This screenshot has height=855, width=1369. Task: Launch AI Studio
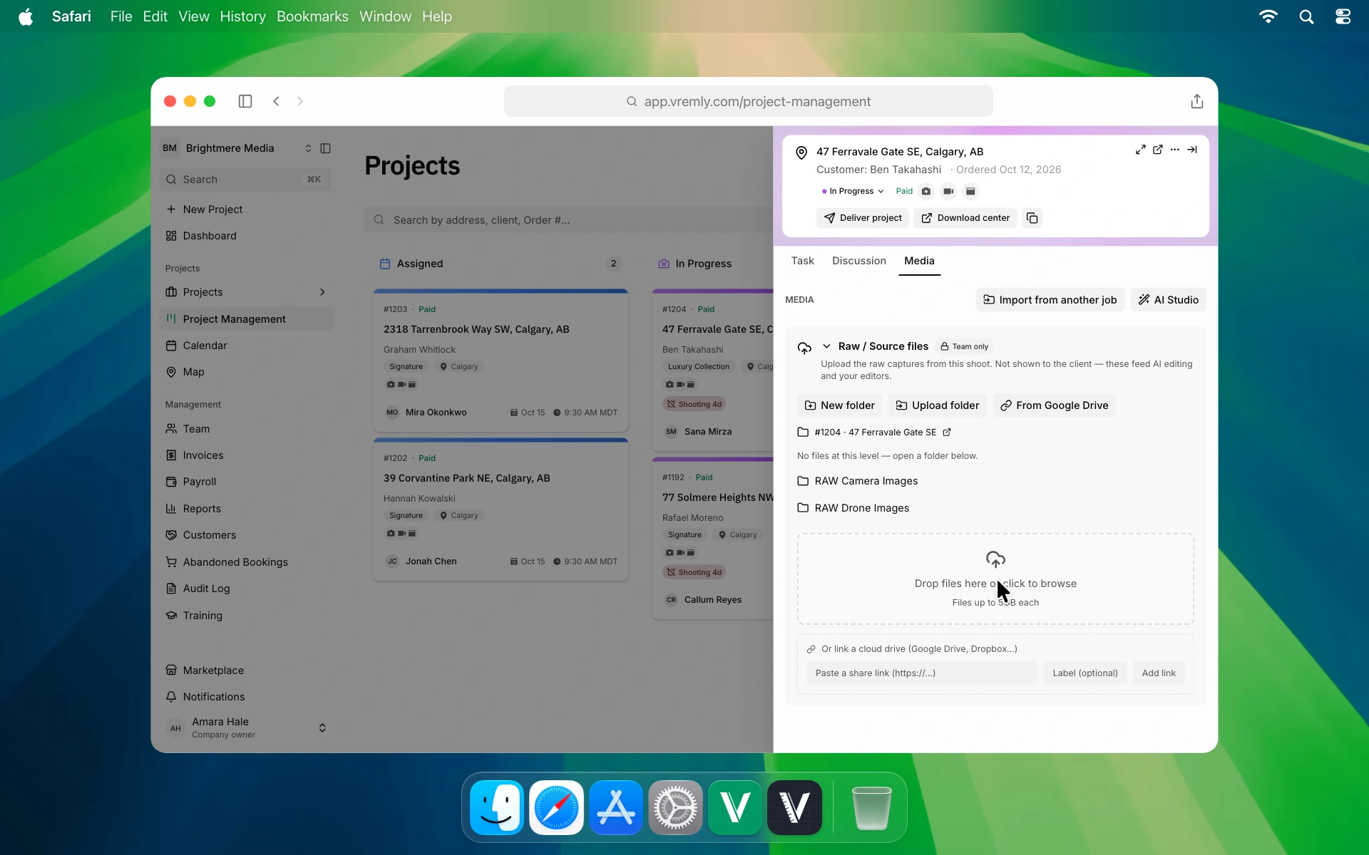1168,300
